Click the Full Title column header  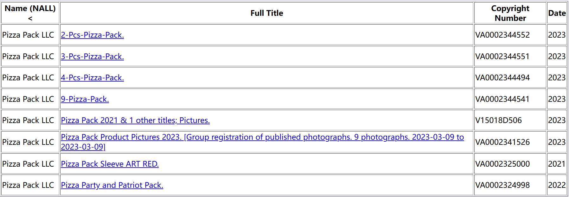click(267, 13)
